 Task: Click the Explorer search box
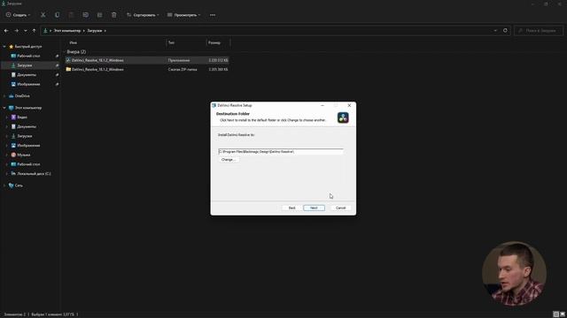[539, 31]
